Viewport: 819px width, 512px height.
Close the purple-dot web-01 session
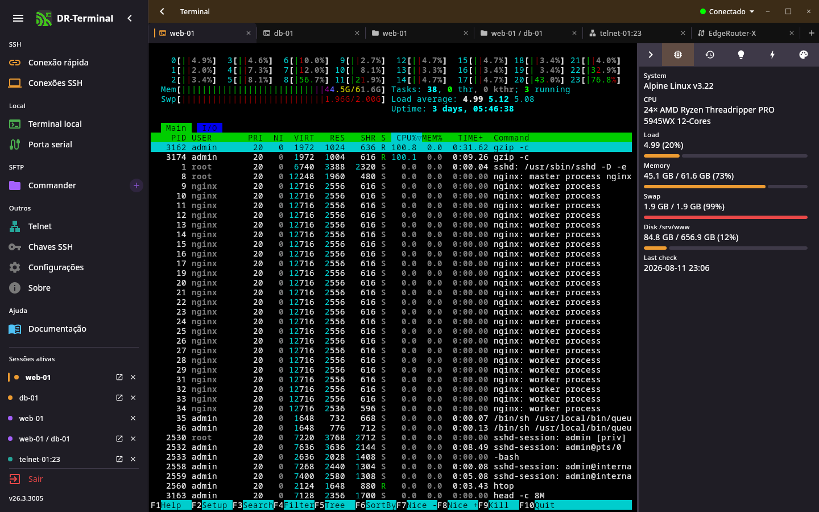pyautogui.click(x=133, y=418)
